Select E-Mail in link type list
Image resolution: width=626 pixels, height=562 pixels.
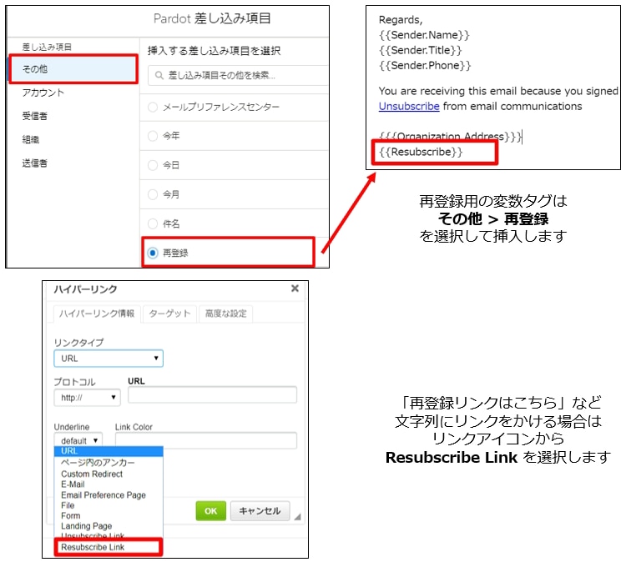[x=73, y=484]
